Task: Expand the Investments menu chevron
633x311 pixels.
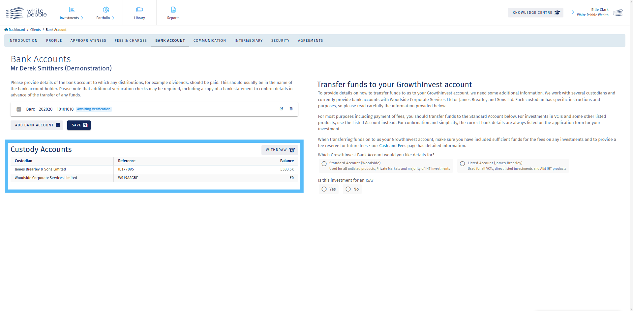Action: coord(82,18)
